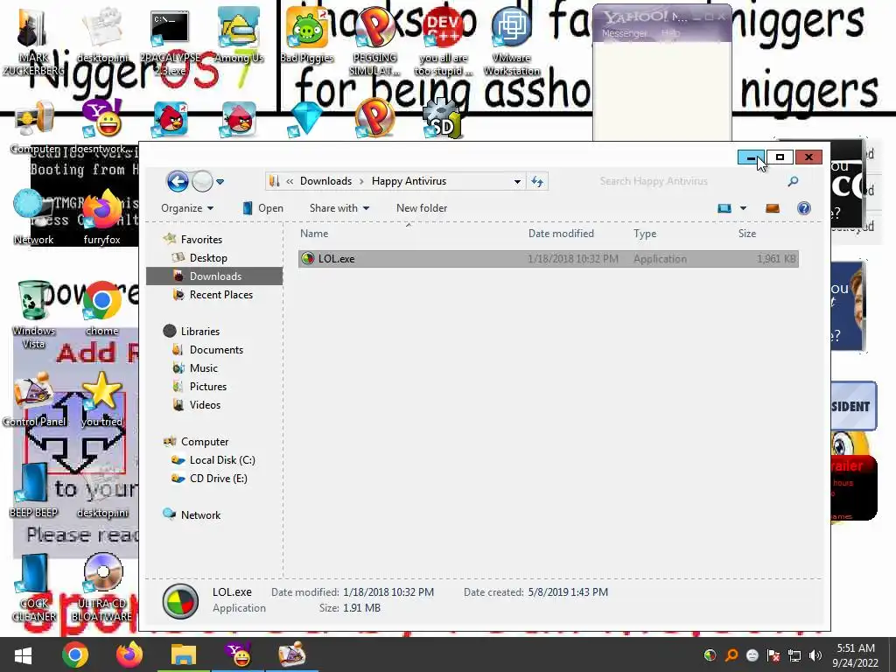This screenshot has height=672, width=896.
Task: Refresh the Happy Antivirus folder view
Action: point(536,182)
